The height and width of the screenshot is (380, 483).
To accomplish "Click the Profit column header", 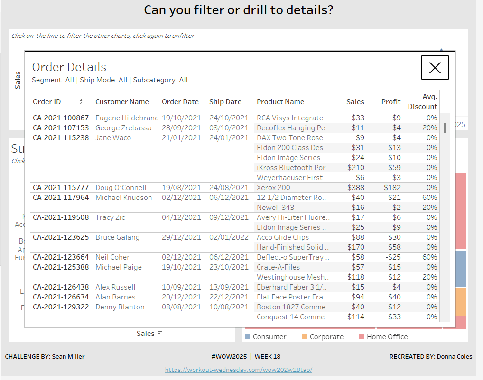I will click(x=391, y=102).
